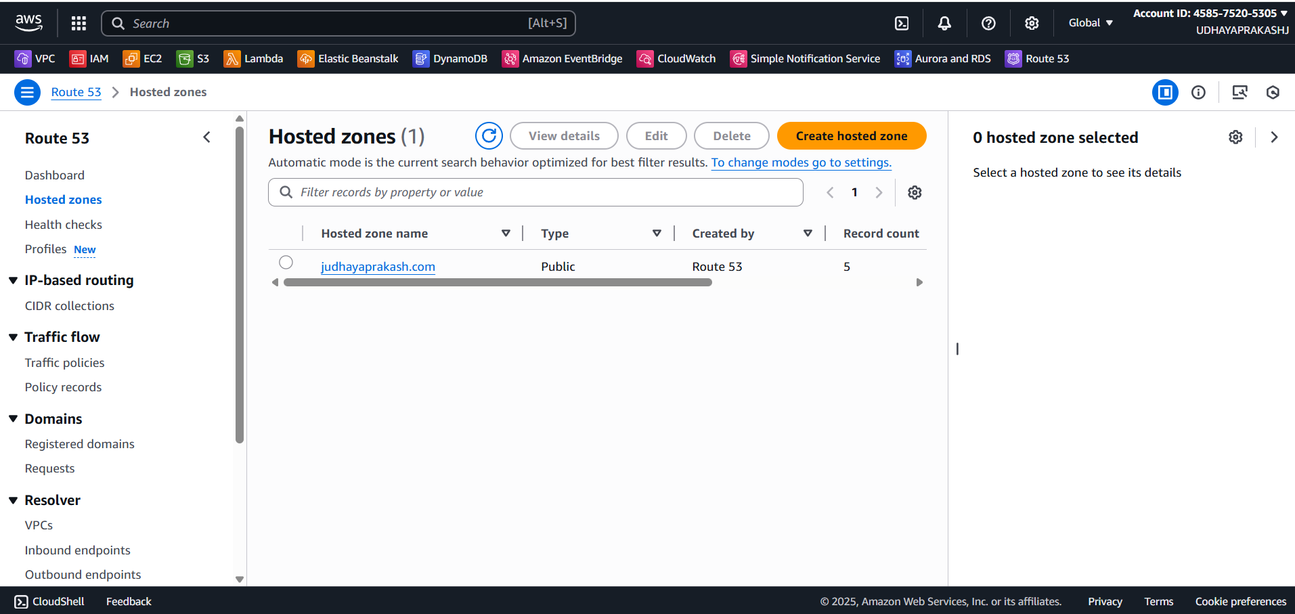Focus the top AWS Search field

[x=338, y=23]
